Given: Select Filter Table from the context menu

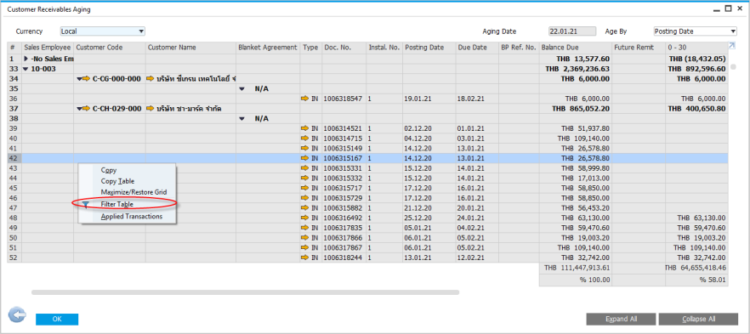Looking at the screenshot, I should coord(116,204).
